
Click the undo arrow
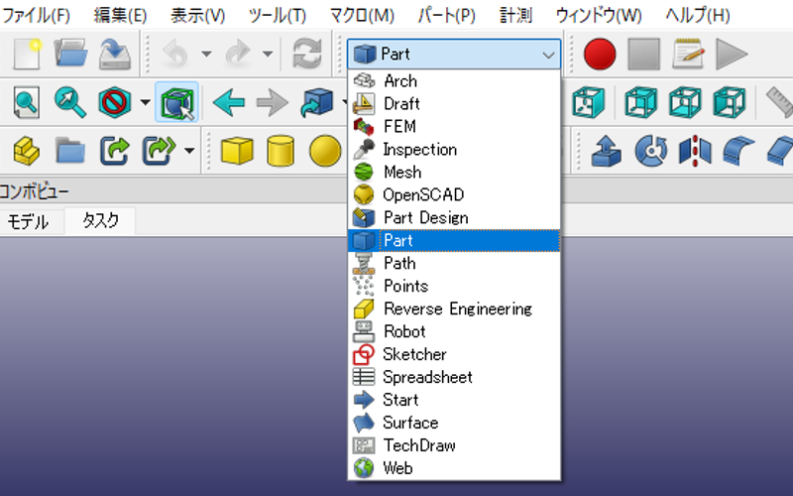coord(175,54)
